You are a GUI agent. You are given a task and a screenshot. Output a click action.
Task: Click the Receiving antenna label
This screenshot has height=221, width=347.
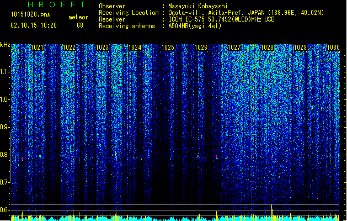point(127,26)
